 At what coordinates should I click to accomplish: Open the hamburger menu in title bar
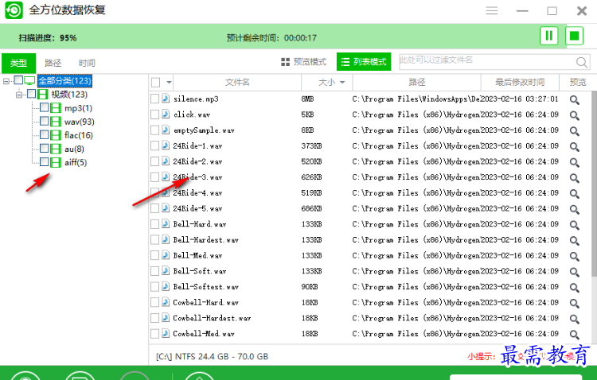pos(492,10)
